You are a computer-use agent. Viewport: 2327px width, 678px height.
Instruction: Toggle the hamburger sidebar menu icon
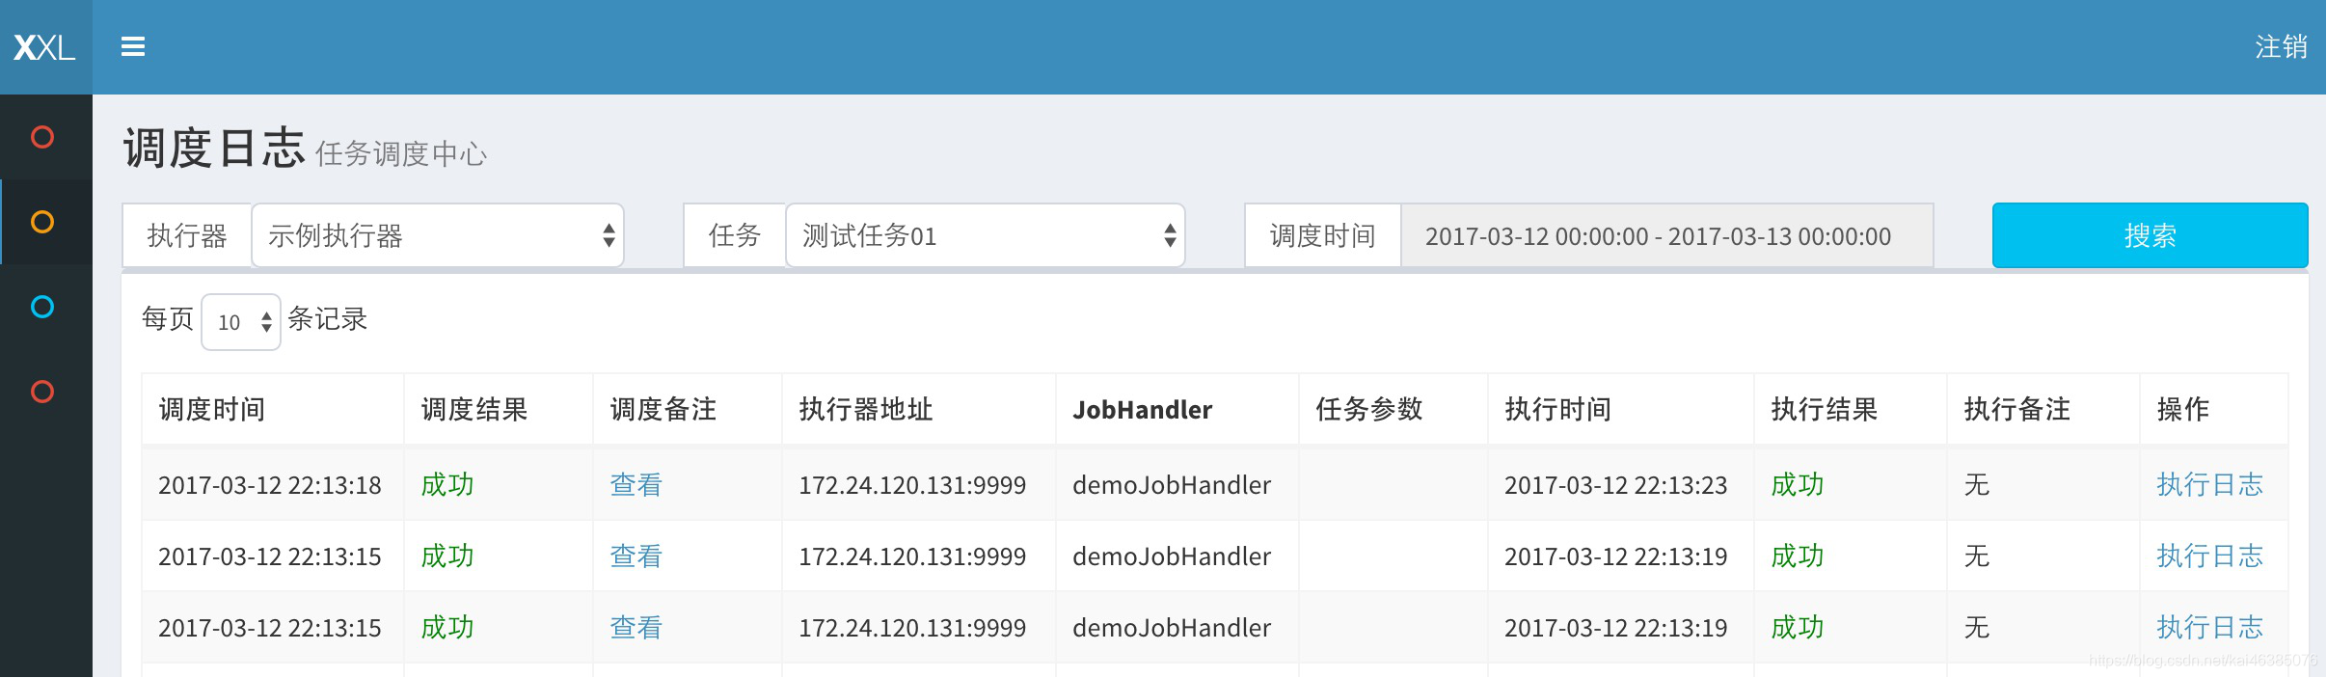[x=133, y=46]
